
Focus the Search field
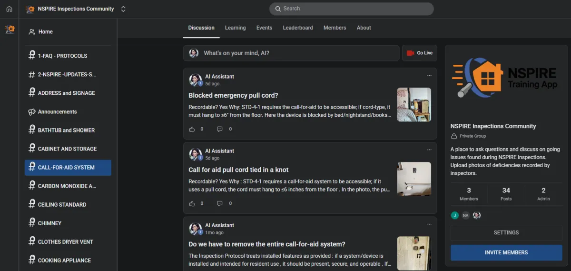[352, 9]
